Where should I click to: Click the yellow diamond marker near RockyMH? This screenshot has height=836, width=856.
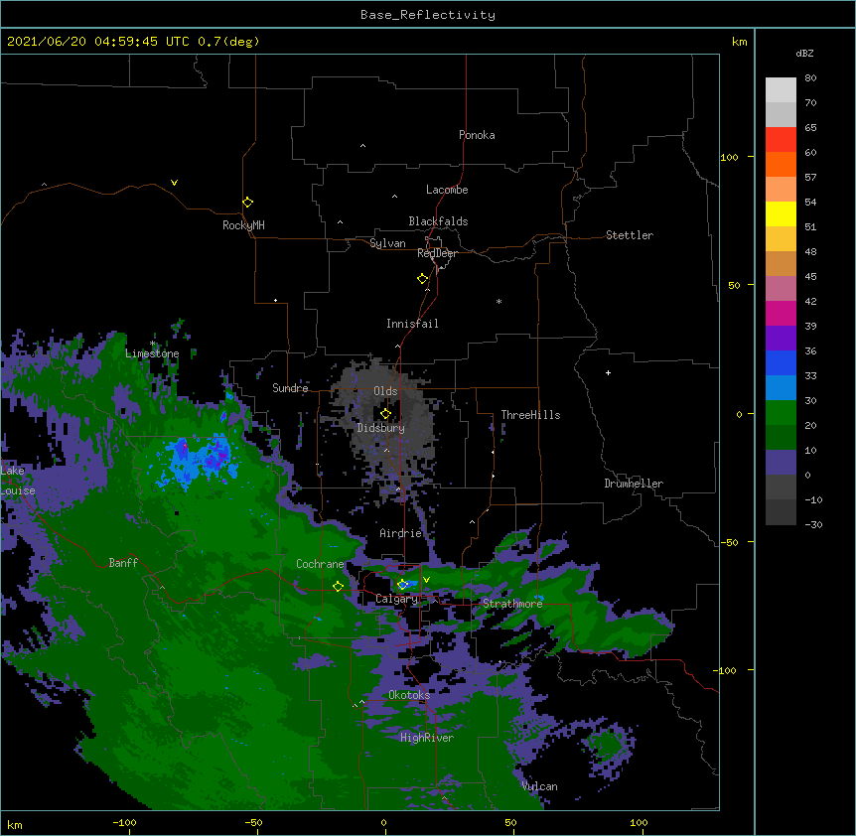247,202
